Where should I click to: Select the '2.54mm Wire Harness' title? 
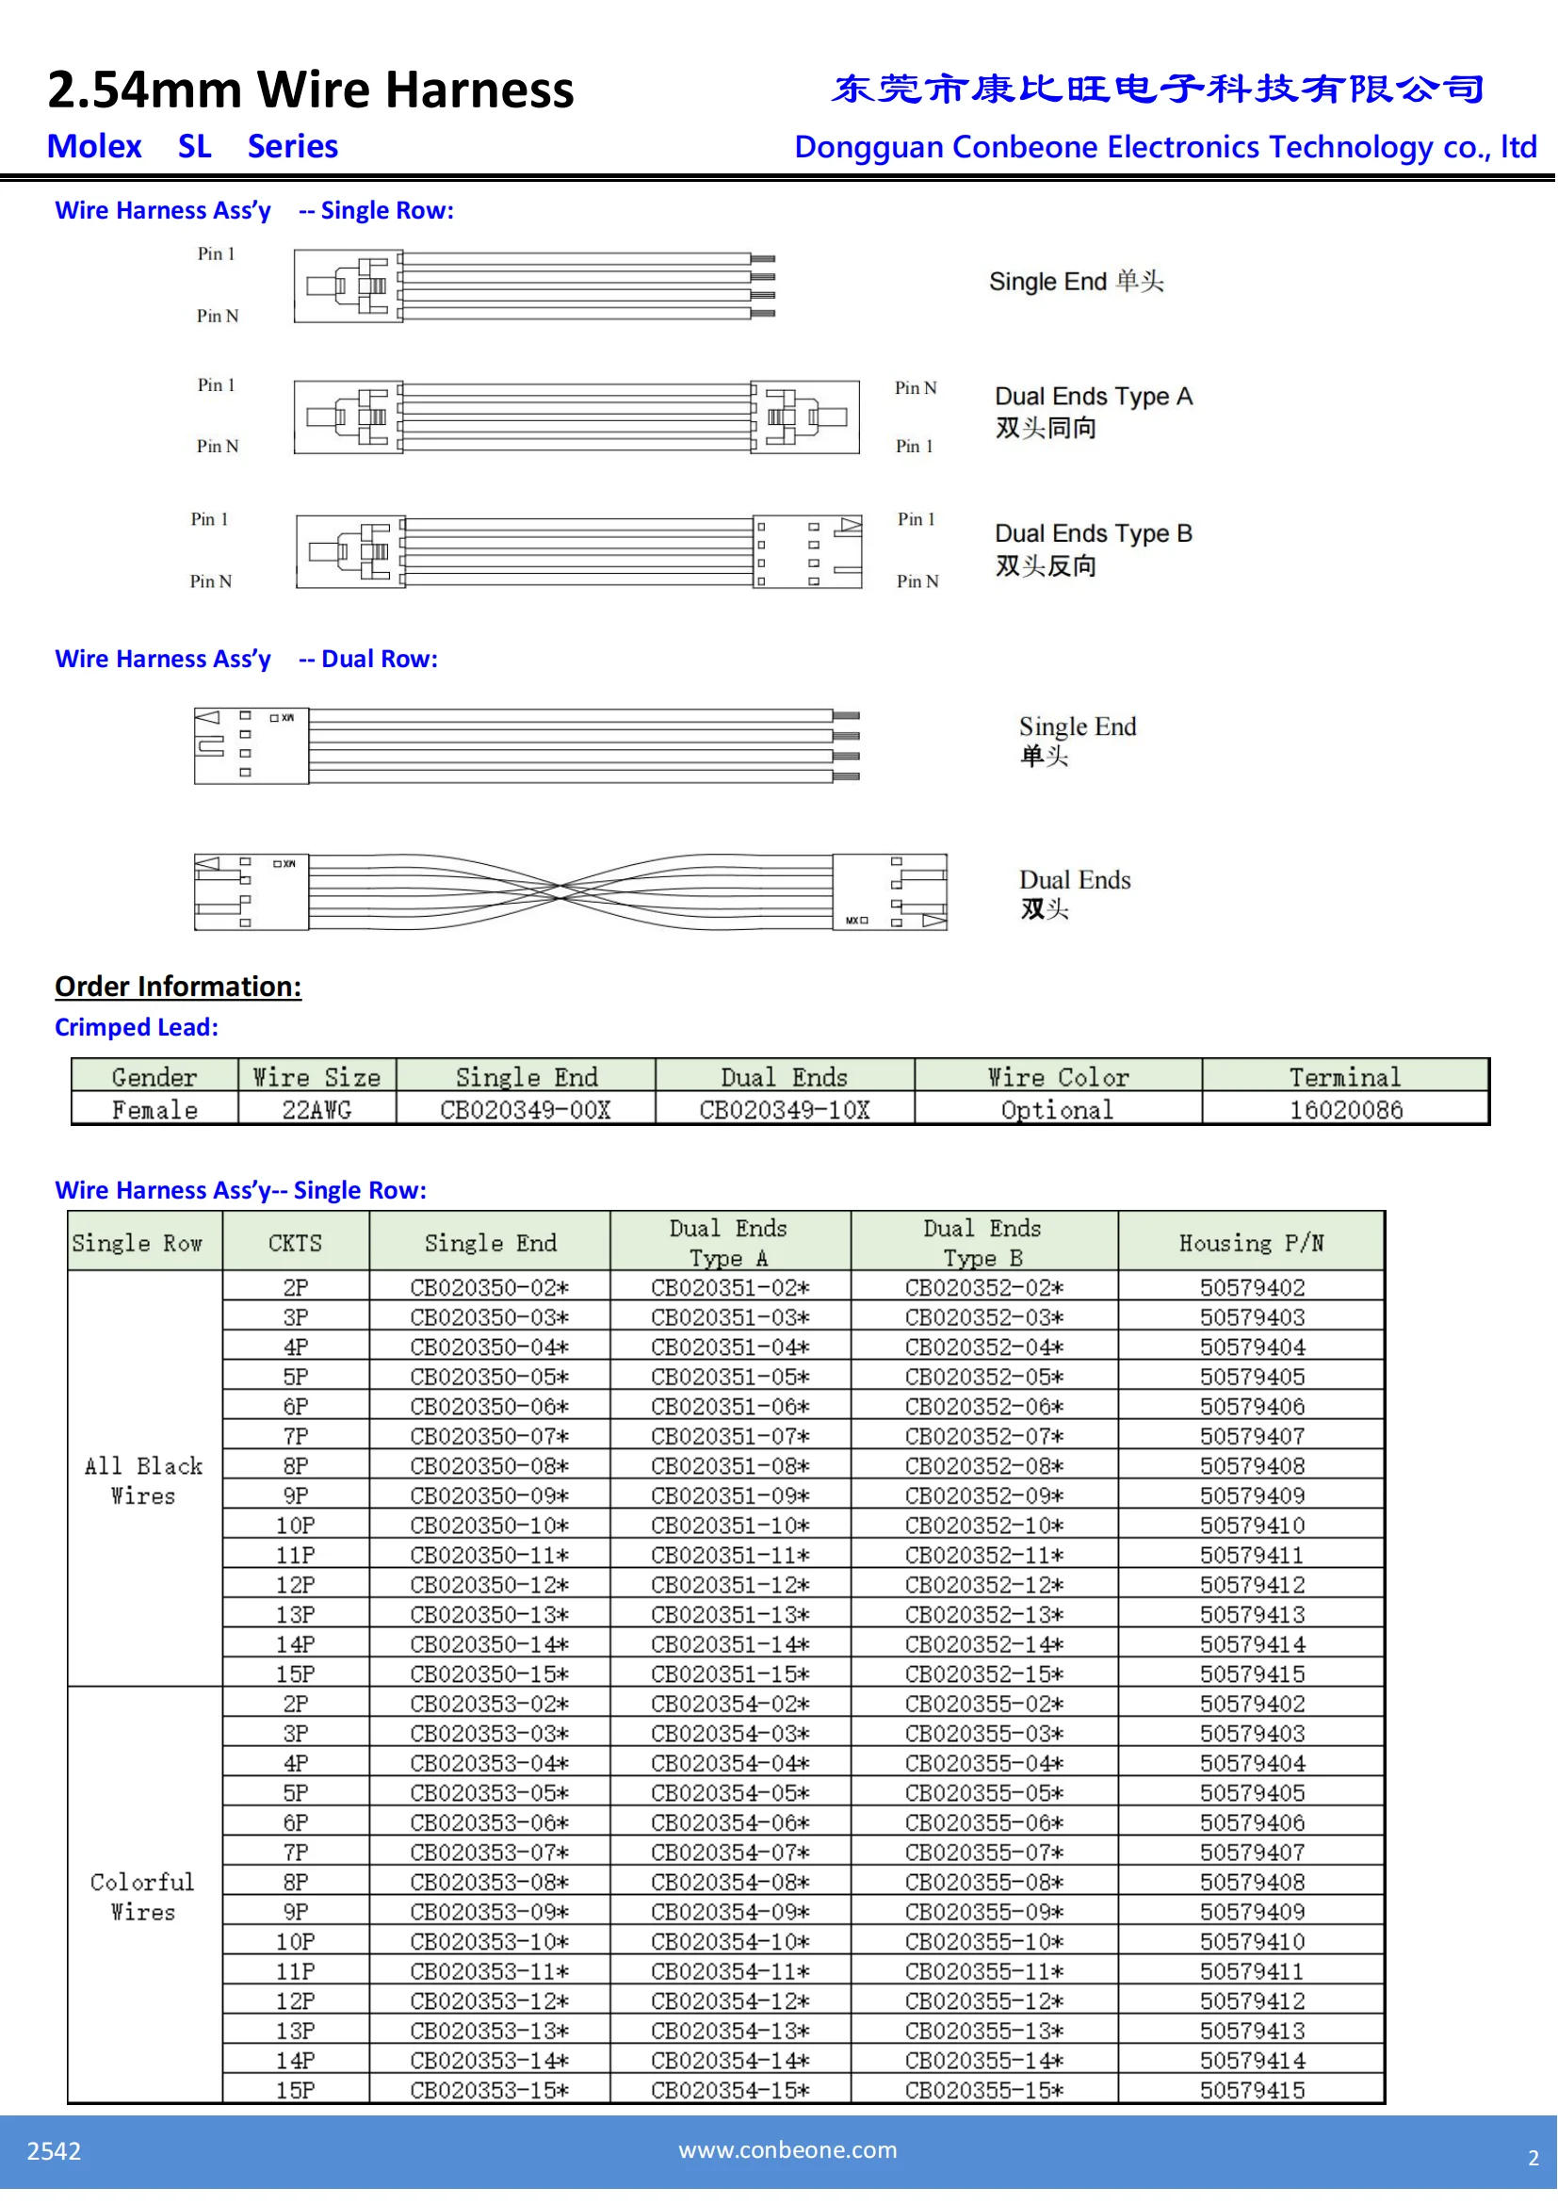311,90
